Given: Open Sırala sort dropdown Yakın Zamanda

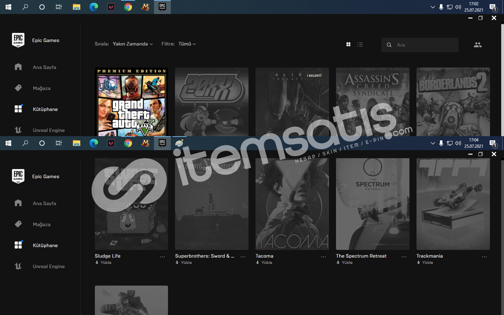Looking at the screenshot, I should tap(133, 44).
